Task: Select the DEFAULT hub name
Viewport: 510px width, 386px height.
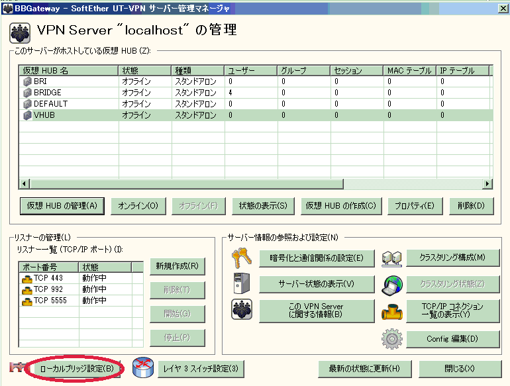Action: 51,104
